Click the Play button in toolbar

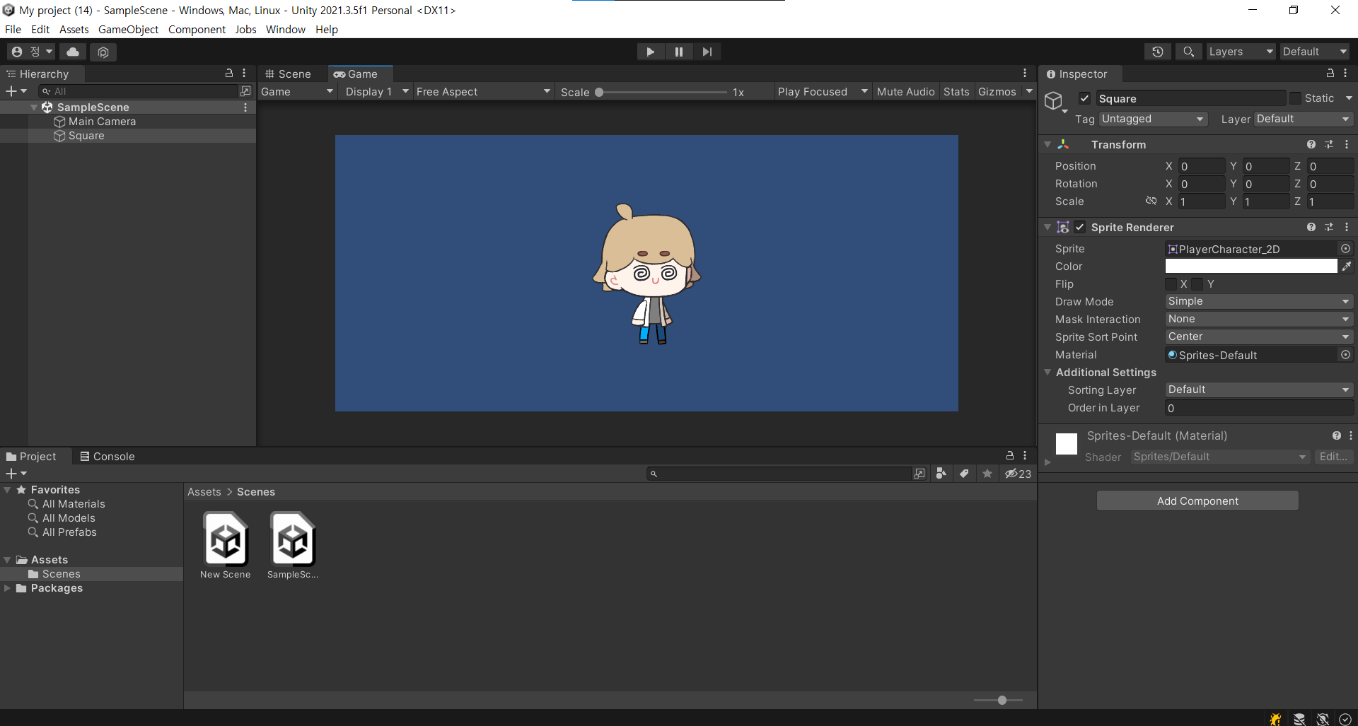coord(650,52)
